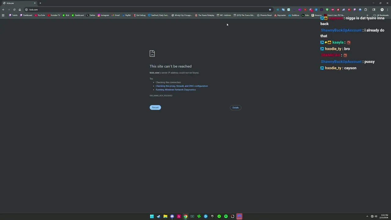
Task: Open the Twitch bookmark
Action: tap(13, 15)
